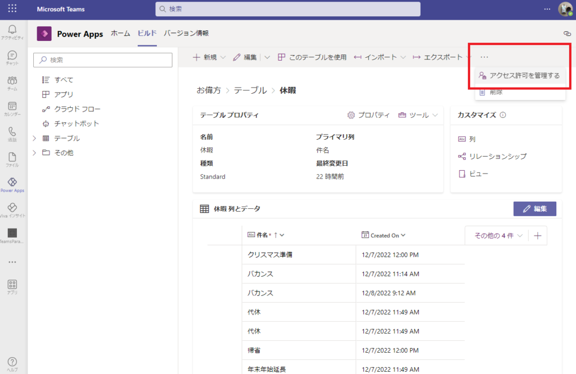Open the Activity bell in Teams sidebar
Viewport: 576px width, 374px height.
pyautogui.click(x=12, y=32)
